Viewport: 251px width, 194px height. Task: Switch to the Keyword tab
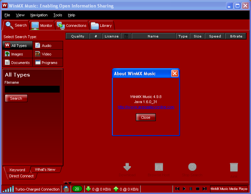tap(17, 170)
